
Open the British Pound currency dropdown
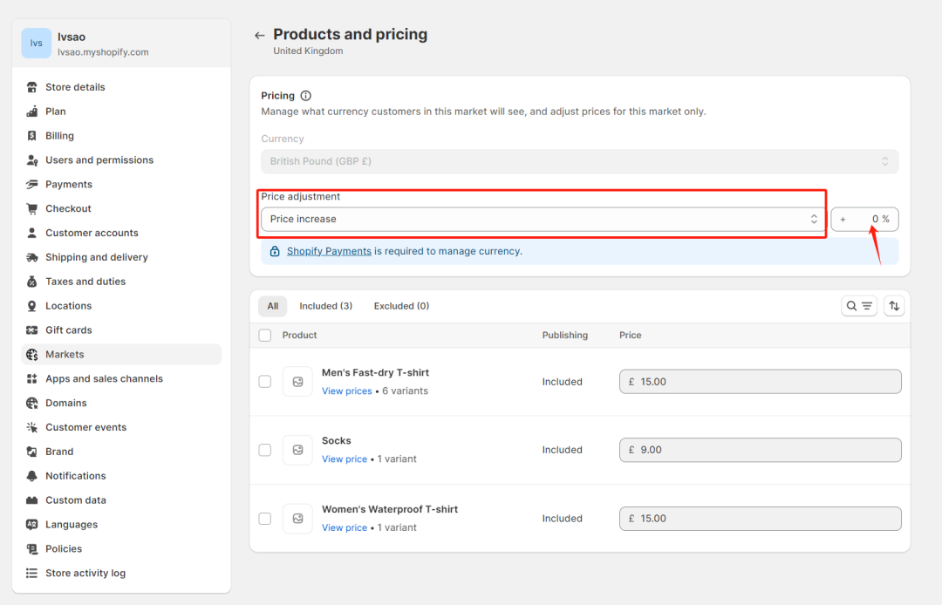click(x=580, y=161)
